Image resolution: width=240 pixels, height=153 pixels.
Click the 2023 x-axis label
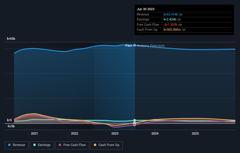115,133
